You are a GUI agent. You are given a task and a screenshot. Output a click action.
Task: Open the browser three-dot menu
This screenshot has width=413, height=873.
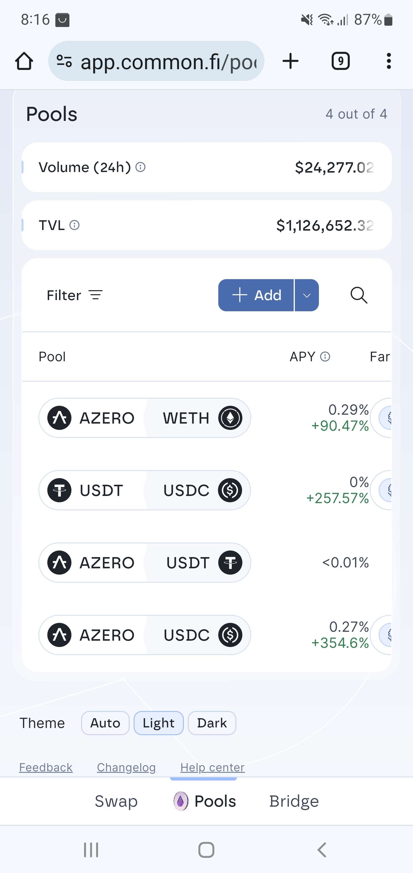point(389,61)
